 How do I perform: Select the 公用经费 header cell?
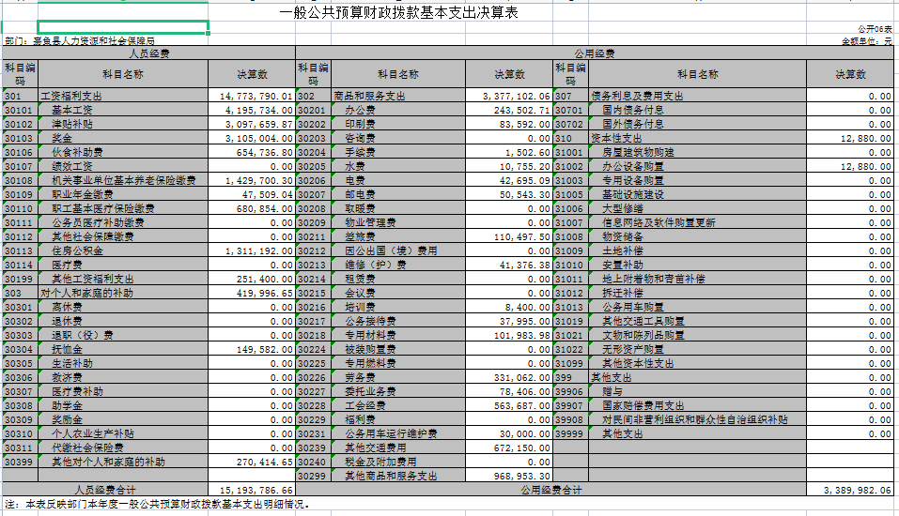595,53
